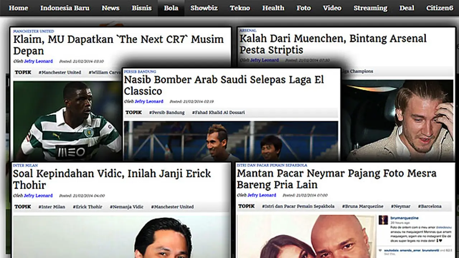Open Jefry Leonard's profile in the Neymar article
459x258 pixels.
point(262,195)
